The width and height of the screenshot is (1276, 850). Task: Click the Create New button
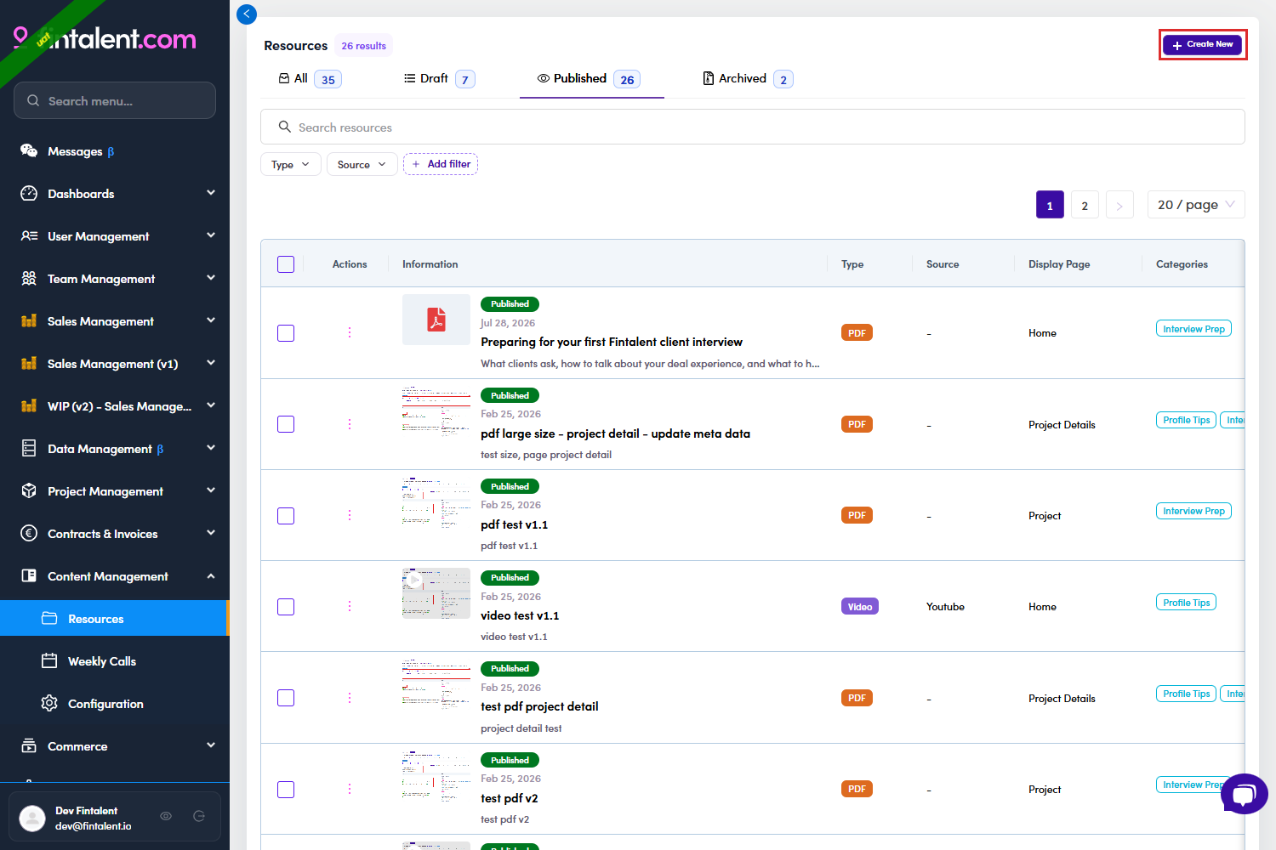[x=1202, y=44]
